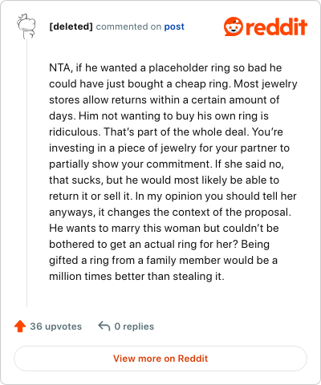Click the line starting 'NTA, if he wanted'
Screen dimensions: 321x385
165,67
